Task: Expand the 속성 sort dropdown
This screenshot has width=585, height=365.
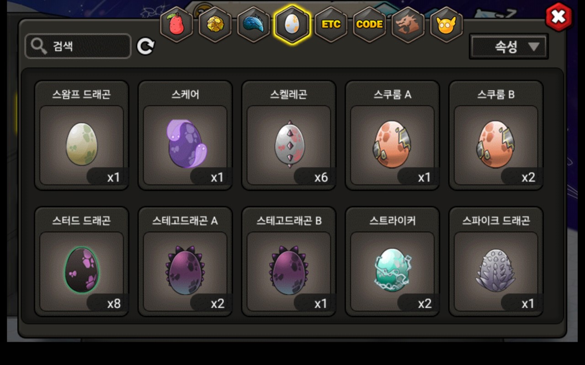Action: [x=509, y=47]
